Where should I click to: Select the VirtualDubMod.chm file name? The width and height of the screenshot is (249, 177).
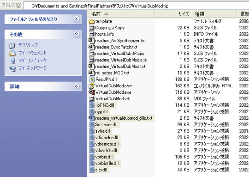click(114, 86)
